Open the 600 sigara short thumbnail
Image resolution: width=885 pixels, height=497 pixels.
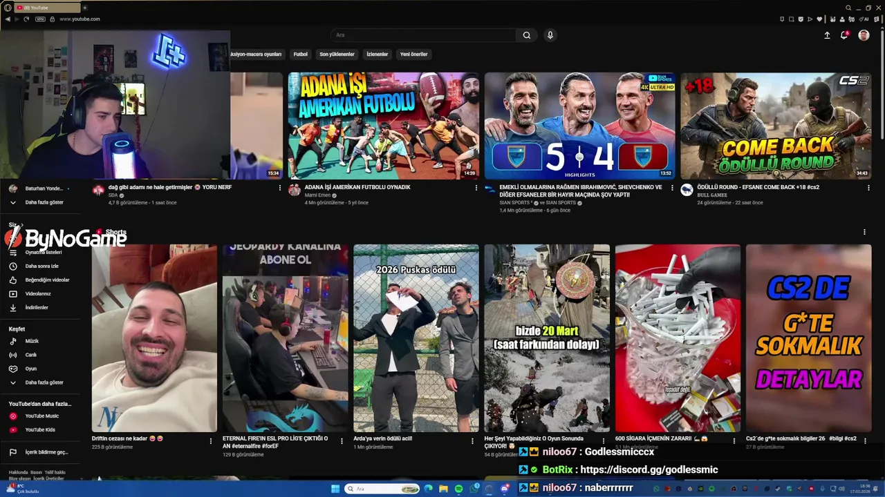coord(678,338)
